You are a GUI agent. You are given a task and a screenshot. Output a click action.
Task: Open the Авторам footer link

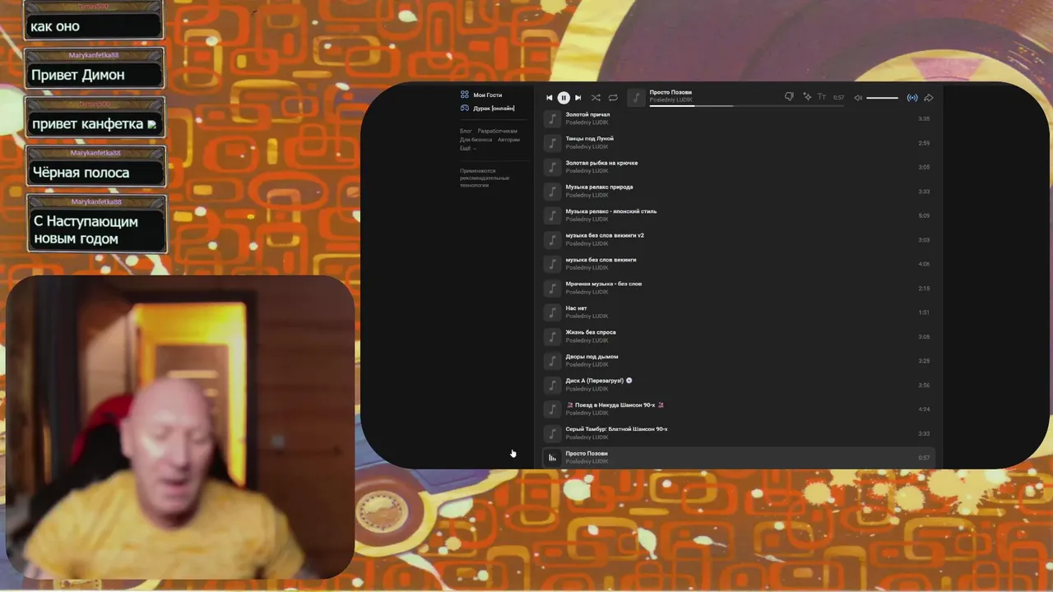click(x=508, y=140)
